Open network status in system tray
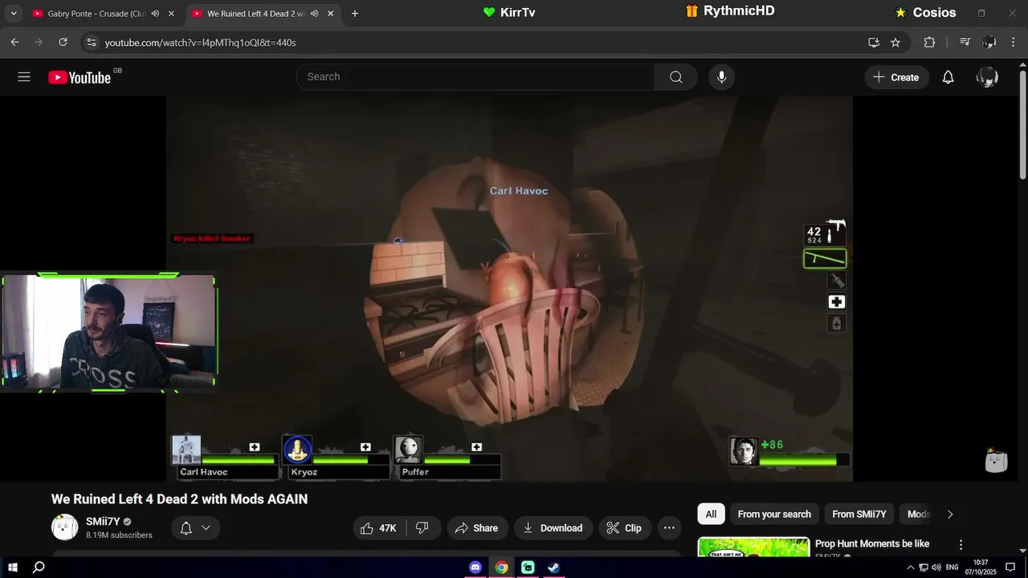The image size is (1028, 578). (x=924, y=568)
